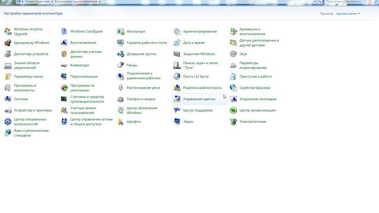Screen dimensions: 379x213
Task: Click Программы по умолчанию link
Action: point(82,88)
